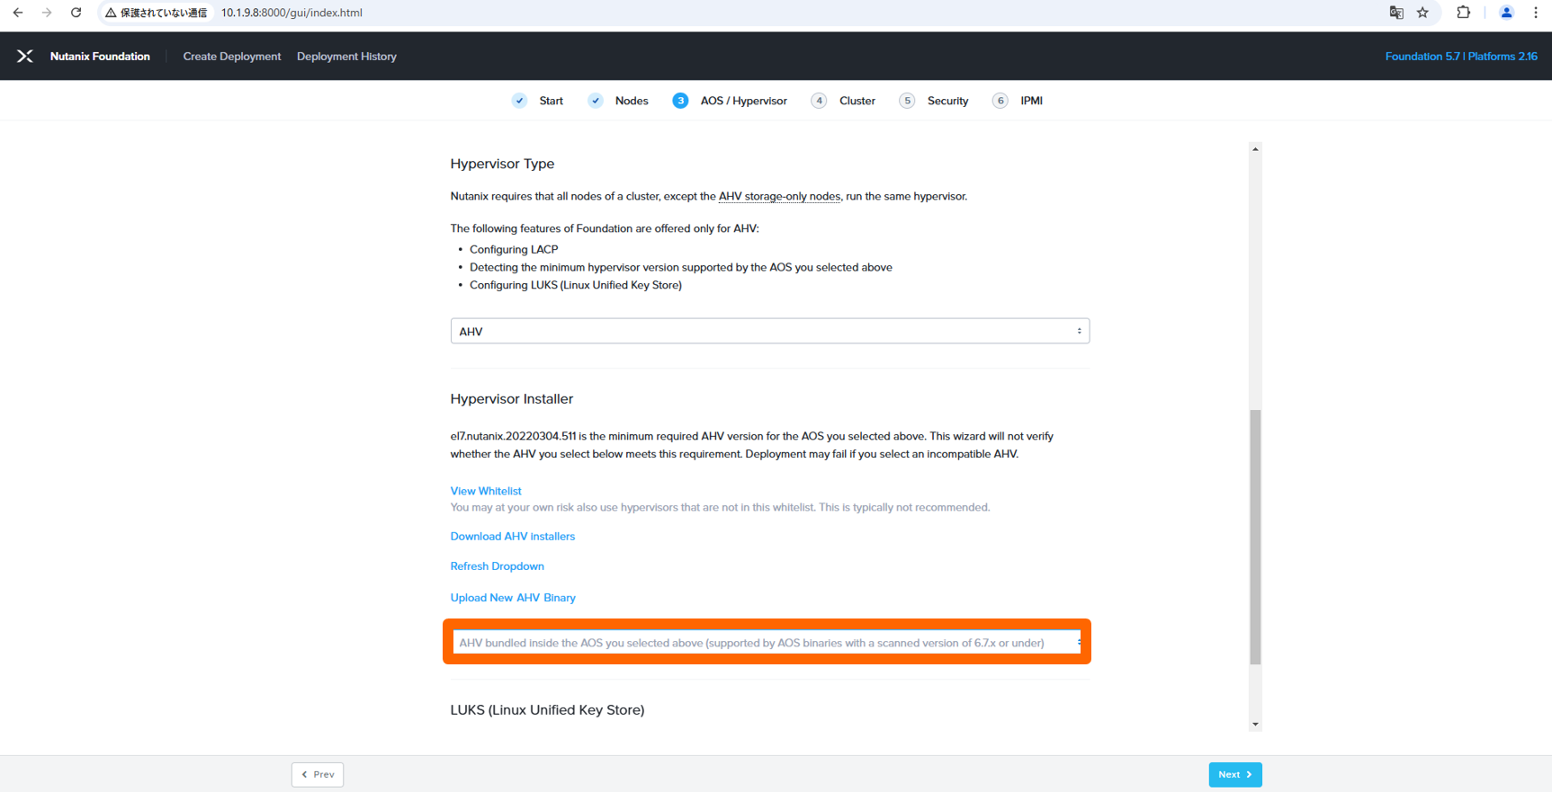Click Refresh Dropdown link
The image size is (1552, 792).
click(497, 566)
